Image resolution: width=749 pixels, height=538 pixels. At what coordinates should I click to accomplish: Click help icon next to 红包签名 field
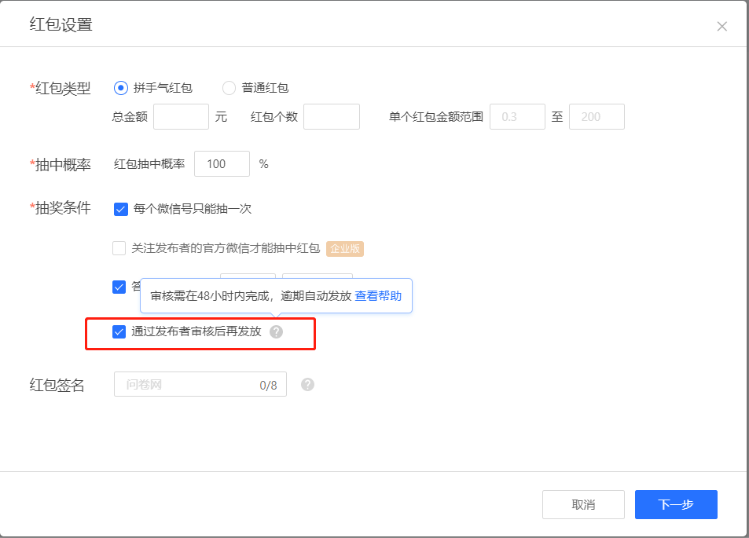[307, 384]
